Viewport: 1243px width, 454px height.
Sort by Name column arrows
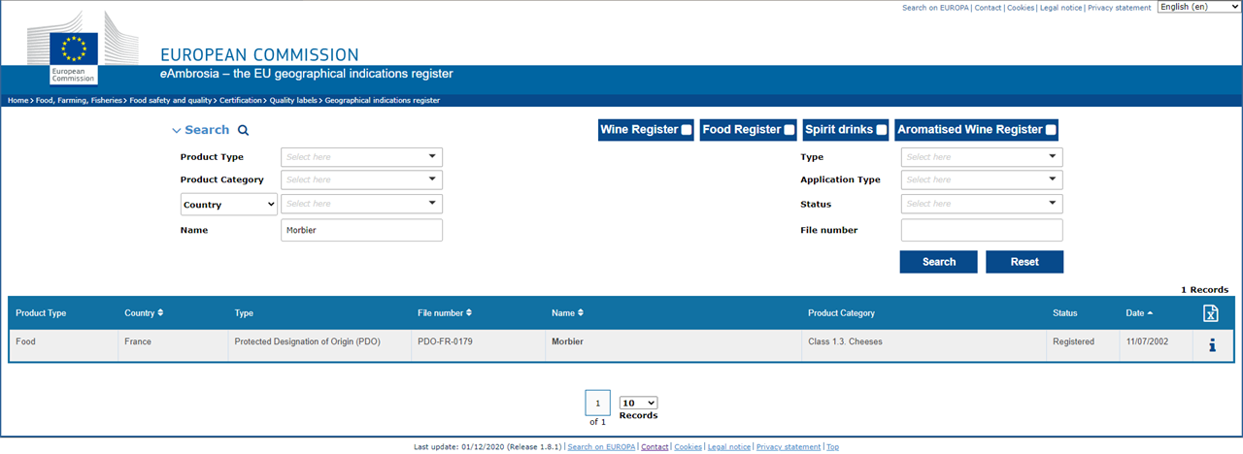581,312
